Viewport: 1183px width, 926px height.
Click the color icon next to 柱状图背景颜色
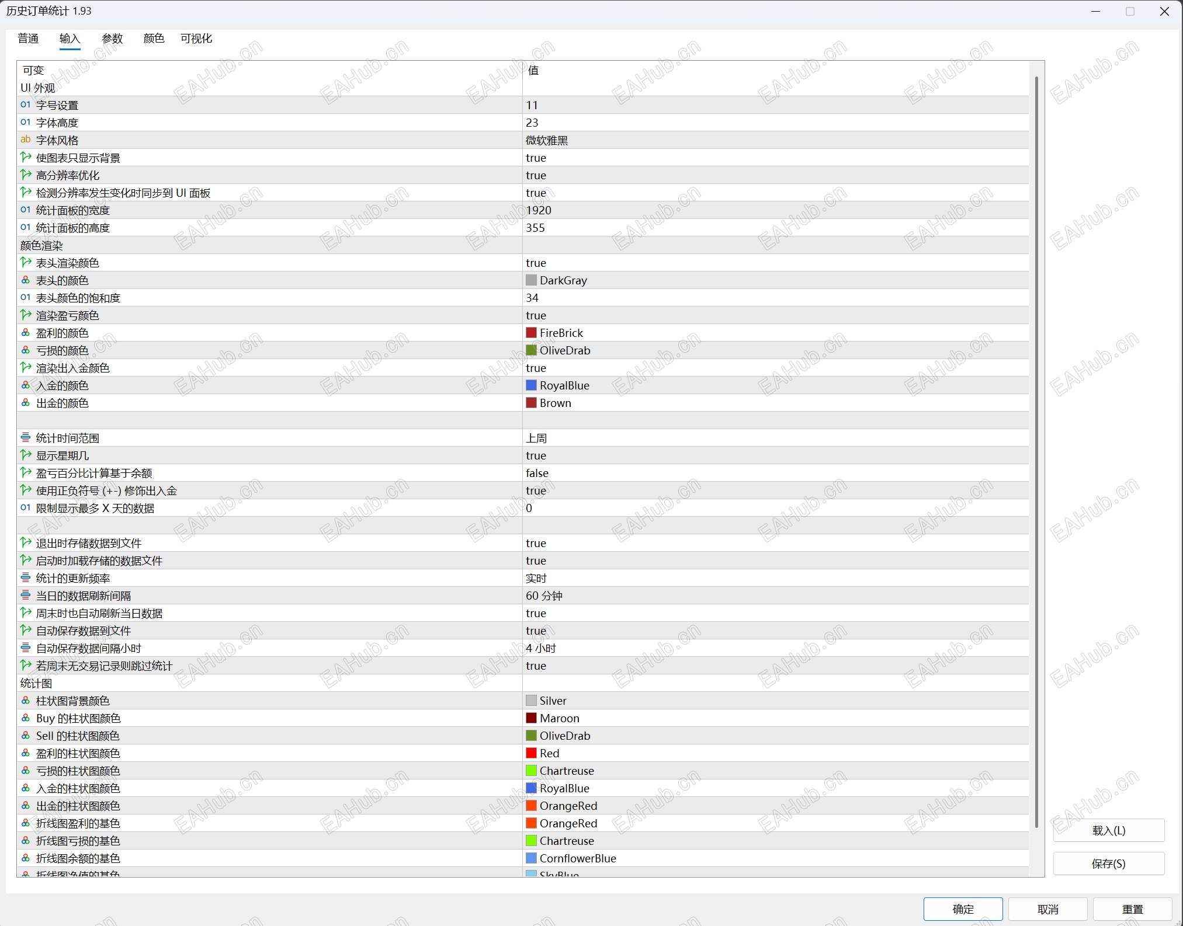pos(25,701)
